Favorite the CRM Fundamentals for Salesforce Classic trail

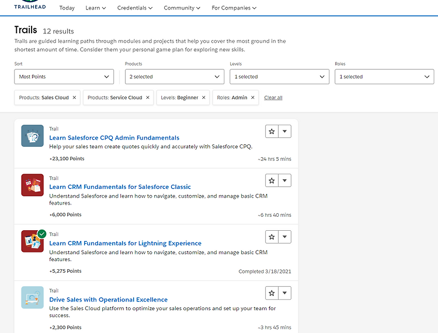(272, 181)
